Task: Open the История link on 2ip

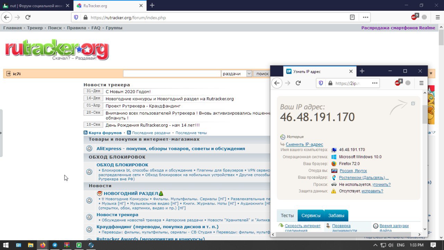Action: click(x=295, y=137)
